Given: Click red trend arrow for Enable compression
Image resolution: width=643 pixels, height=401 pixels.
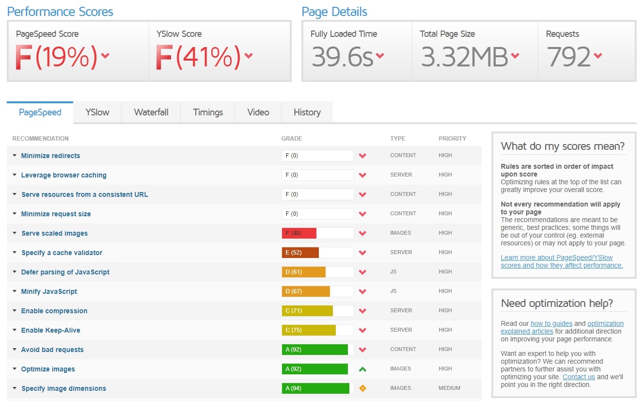Looking at the screenshot, I should pos(362,311).
